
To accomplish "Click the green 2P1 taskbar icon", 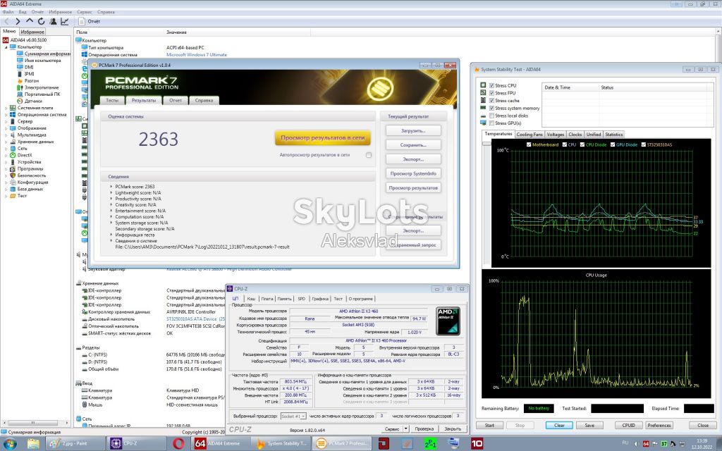I will click(x=430, y=444).
